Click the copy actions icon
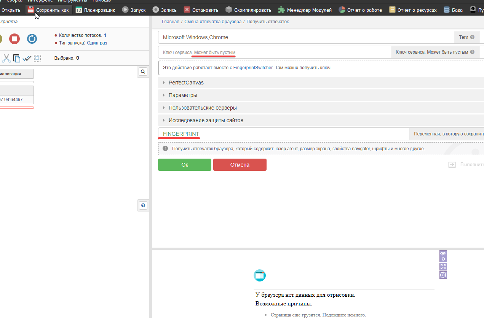The width and height of the screenshot is (484, 318). (x=17, y=58)
